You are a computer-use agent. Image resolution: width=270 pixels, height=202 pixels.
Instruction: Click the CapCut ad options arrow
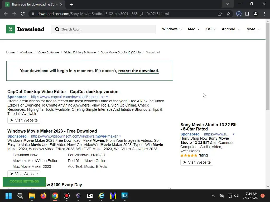click(107, 97)
